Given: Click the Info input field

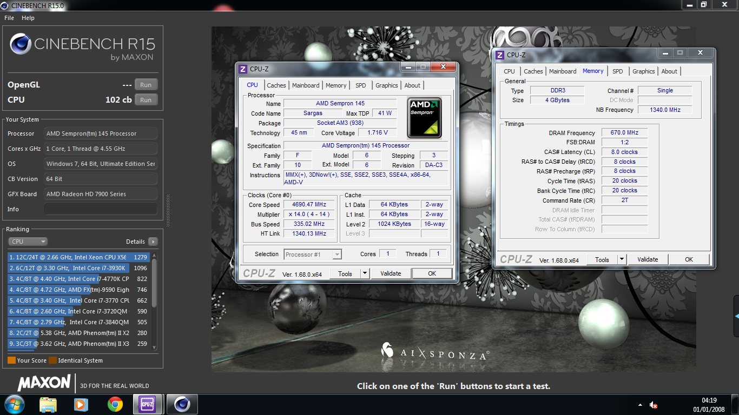Looking at the screenshot, I should pos(101,209).
